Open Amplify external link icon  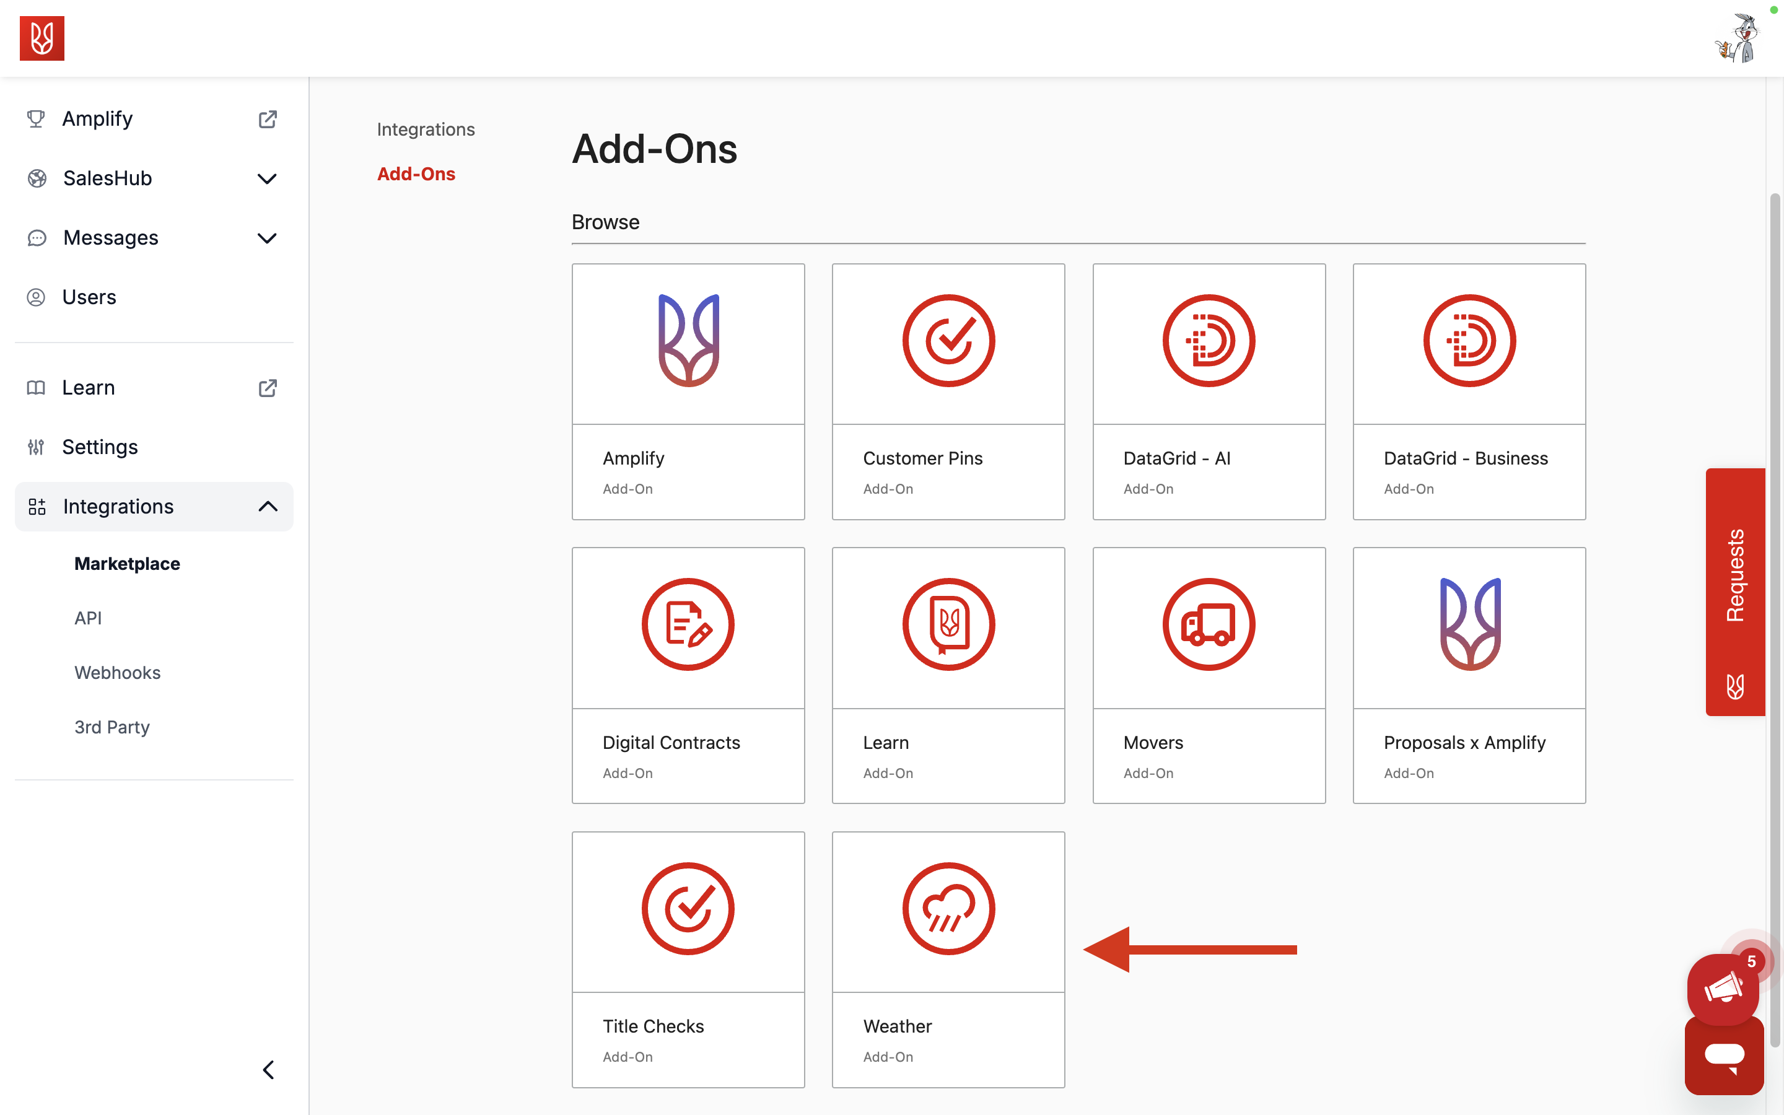[268, 119]
